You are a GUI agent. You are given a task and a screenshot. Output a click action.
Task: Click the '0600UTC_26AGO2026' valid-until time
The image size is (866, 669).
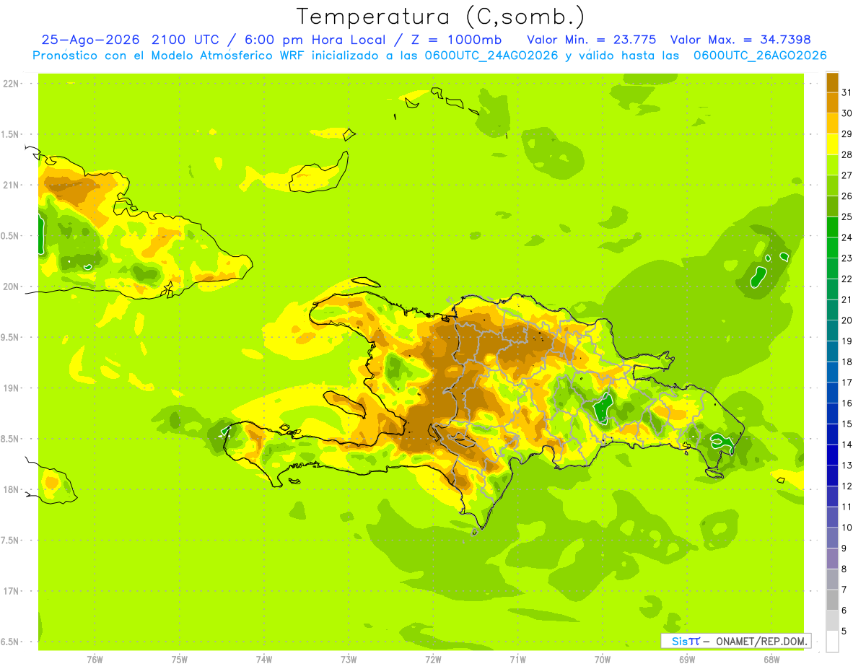[760, 56]
